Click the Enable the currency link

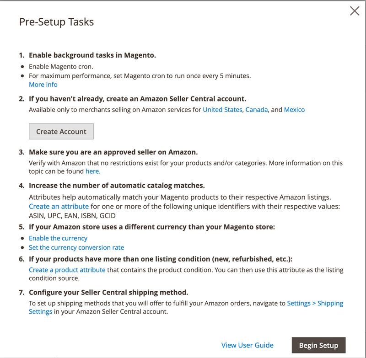pyautogui.click(x=58, y=238)
